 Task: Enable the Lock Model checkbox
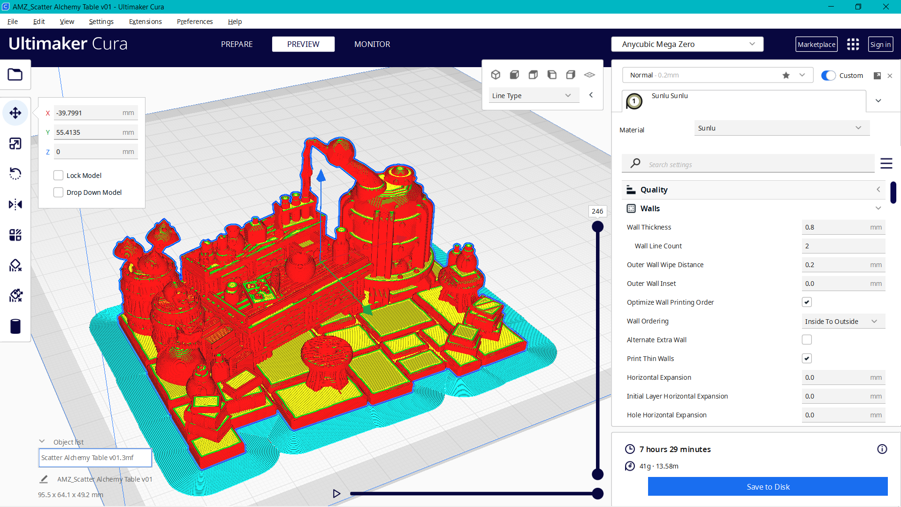pos(58,175)
